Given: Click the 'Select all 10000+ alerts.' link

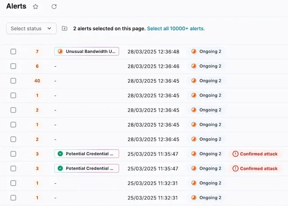Looking at the screenshot, I should pos(176,28).
